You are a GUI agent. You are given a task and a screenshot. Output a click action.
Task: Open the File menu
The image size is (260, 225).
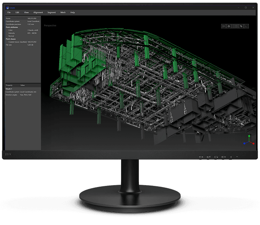[9, 12]
